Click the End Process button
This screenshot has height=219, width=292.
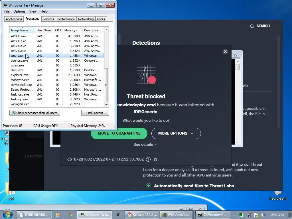point(95,113)
